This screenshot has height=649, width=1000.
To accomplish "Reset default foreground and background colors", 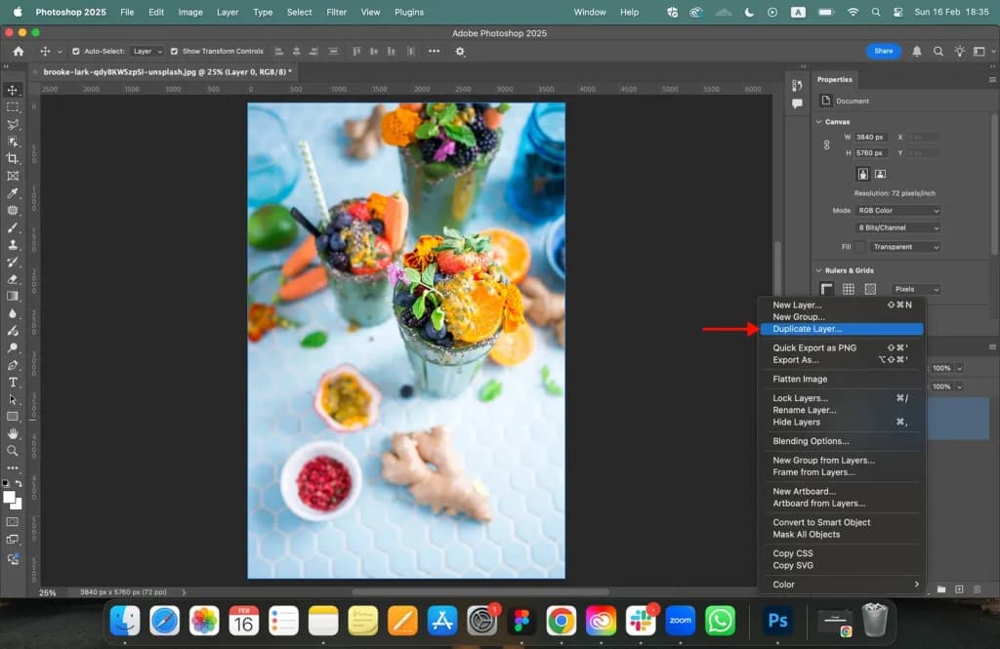I will (6, 484).
